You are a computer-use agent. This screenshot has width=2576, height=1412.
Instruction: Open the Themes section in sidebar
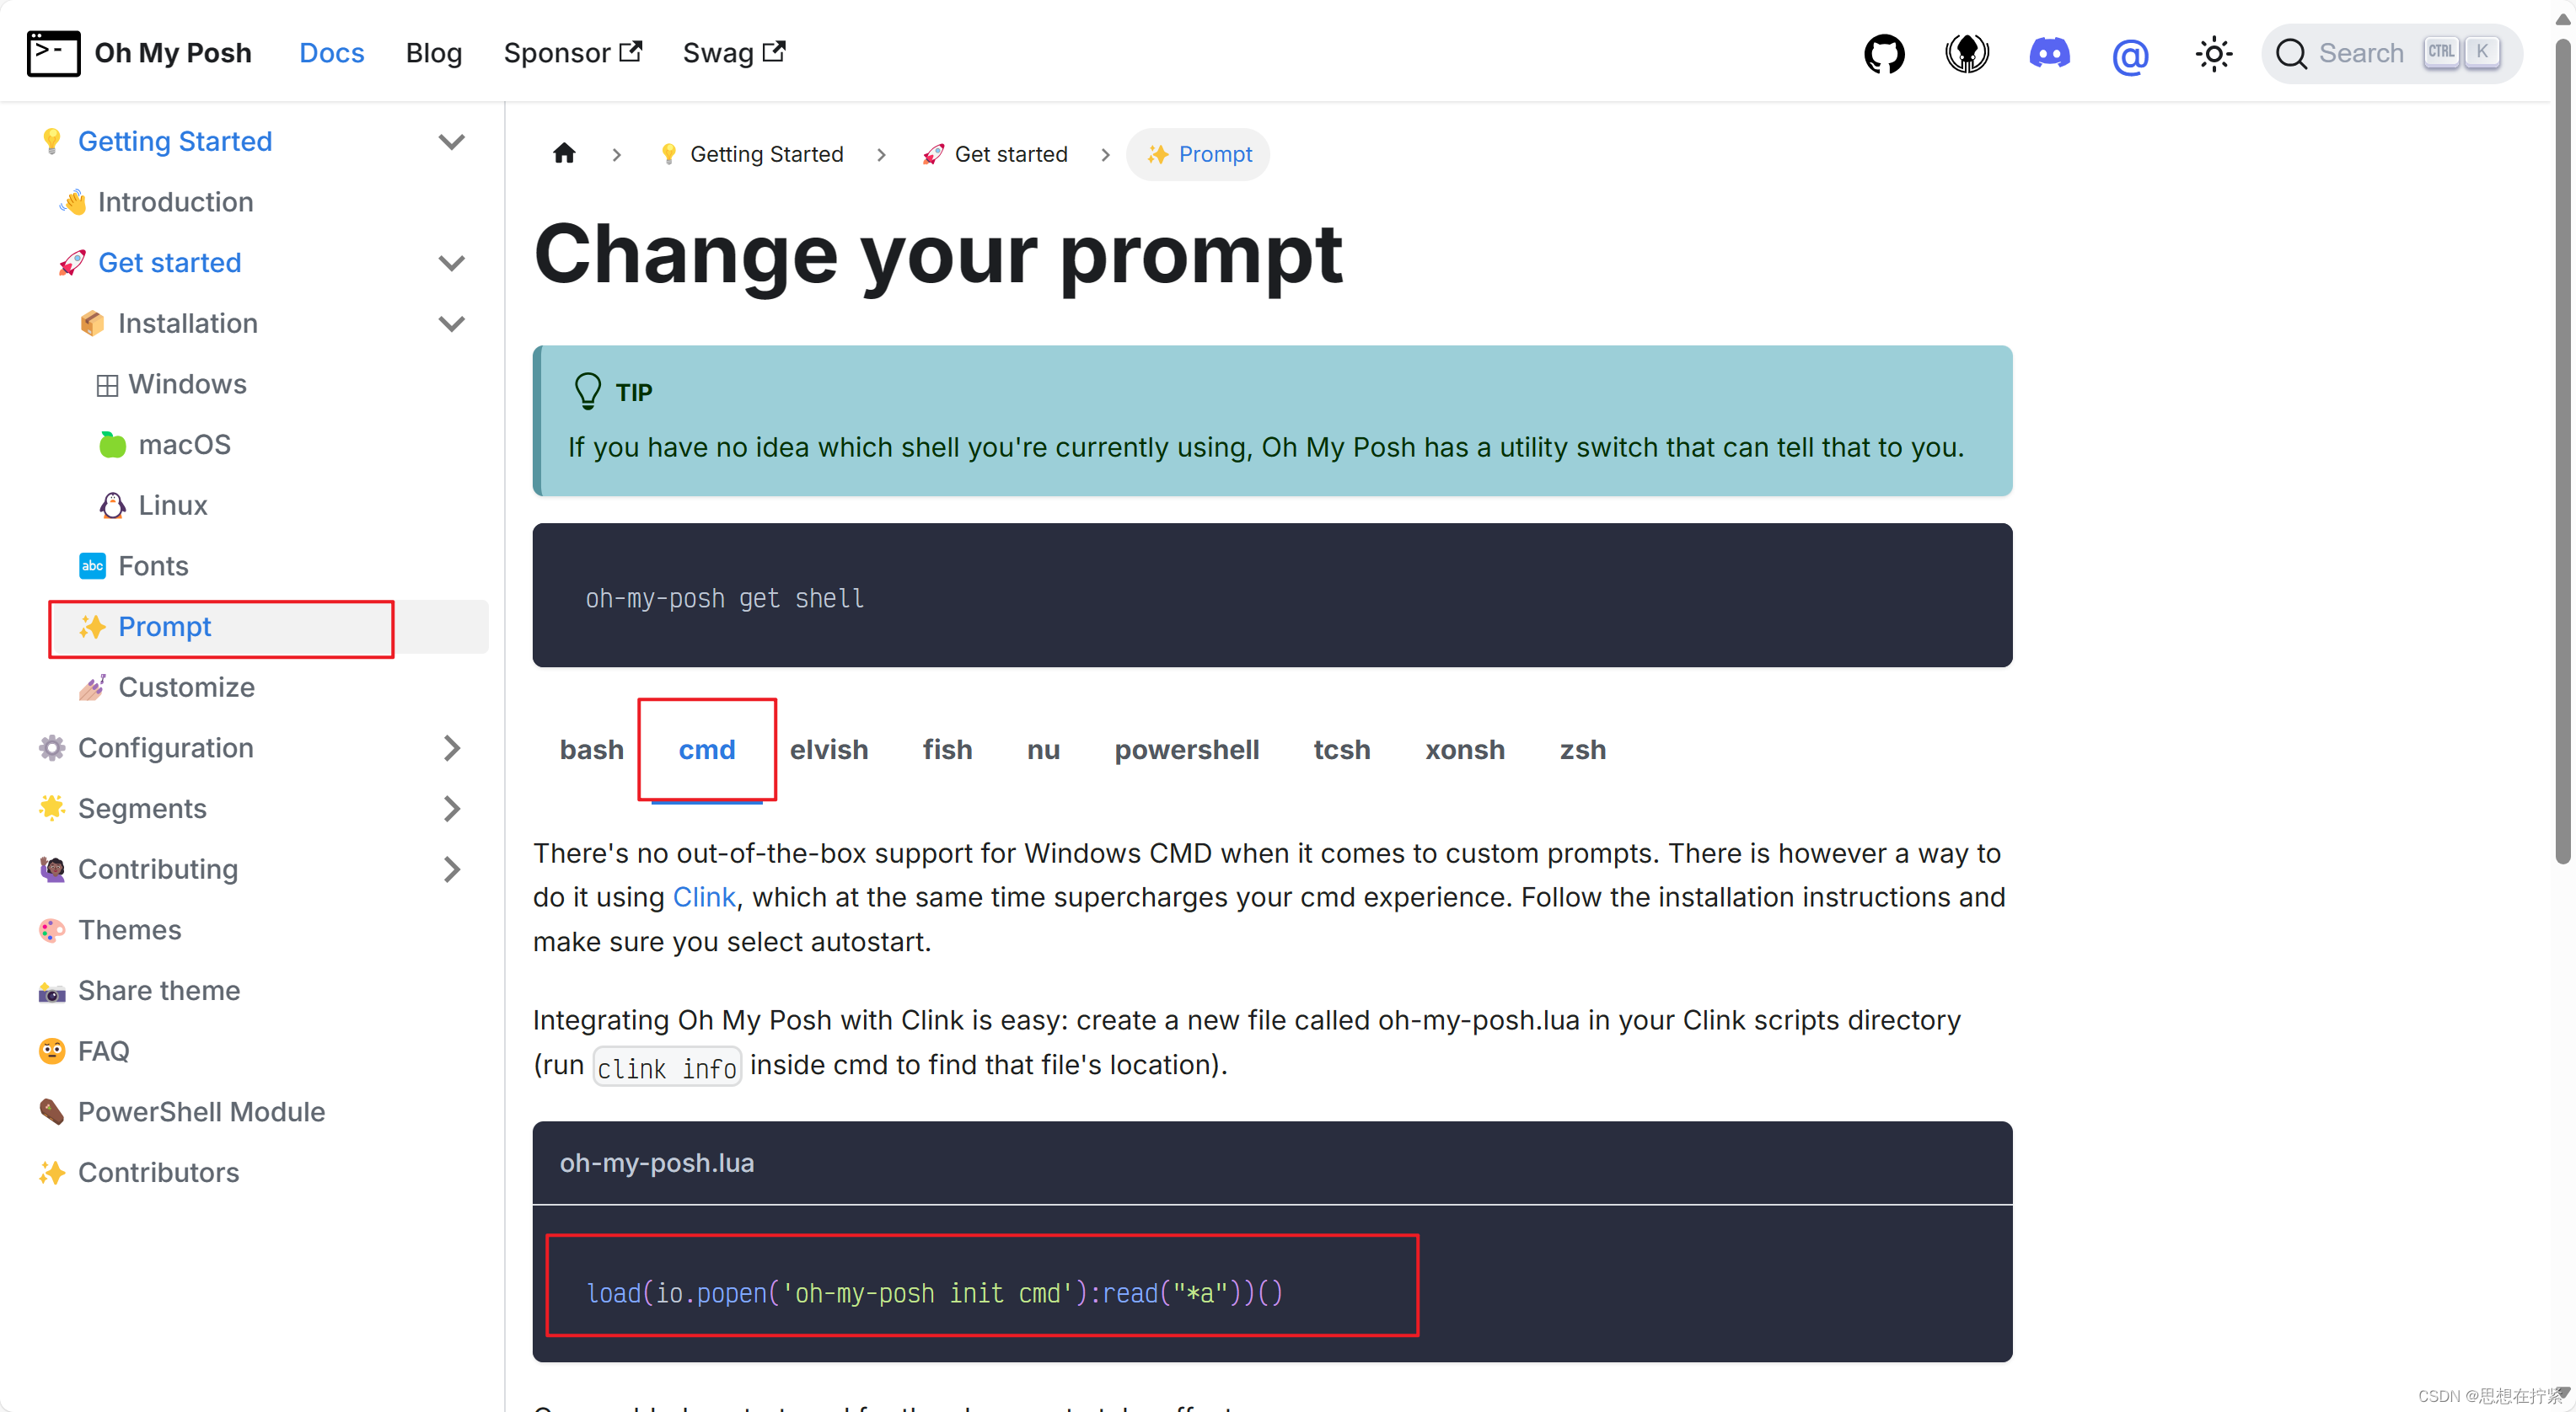click(x=131, y=928)
